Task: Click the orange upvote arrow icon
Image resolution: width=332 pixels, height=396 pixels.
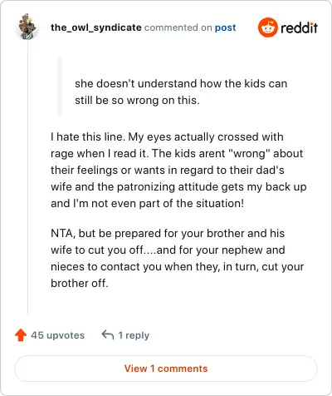Action: point(21,335)
